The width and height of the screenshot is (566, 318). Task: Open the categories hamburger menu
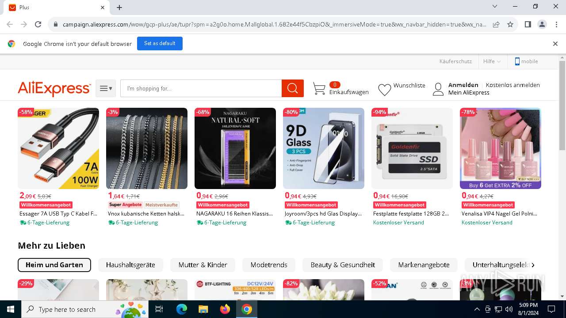click(x=106, y=88)
